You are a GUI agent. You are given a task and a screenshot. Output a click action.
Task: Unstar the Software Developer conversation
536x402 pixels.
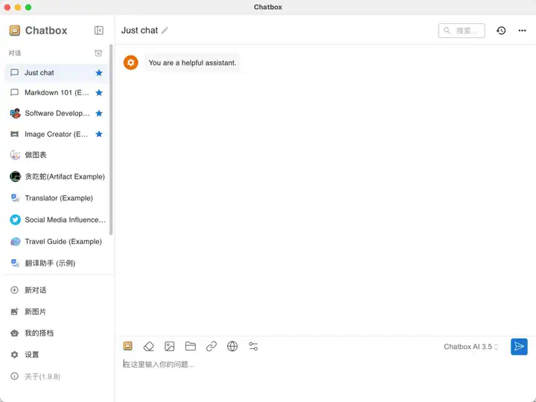(99, 113)
